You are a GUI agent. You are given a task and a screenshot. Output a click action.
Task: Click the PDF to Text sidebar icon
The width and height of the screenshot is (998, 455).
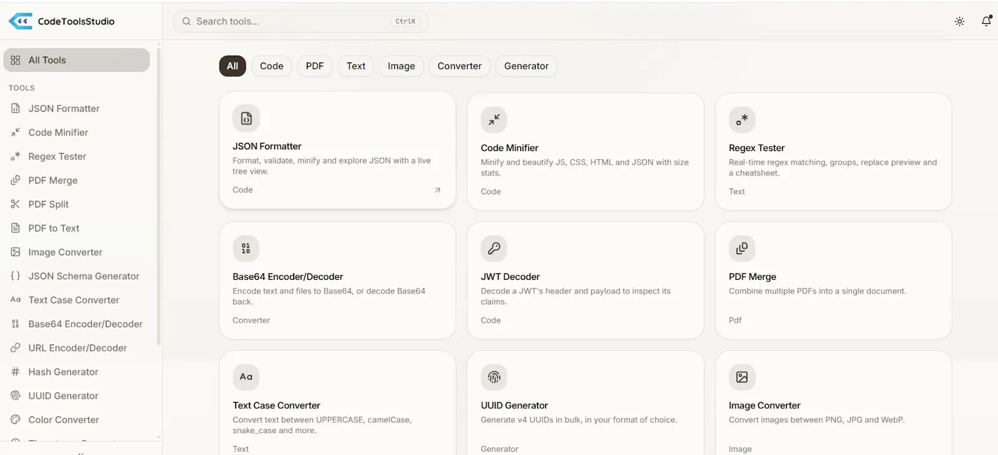tap(16, 228)
